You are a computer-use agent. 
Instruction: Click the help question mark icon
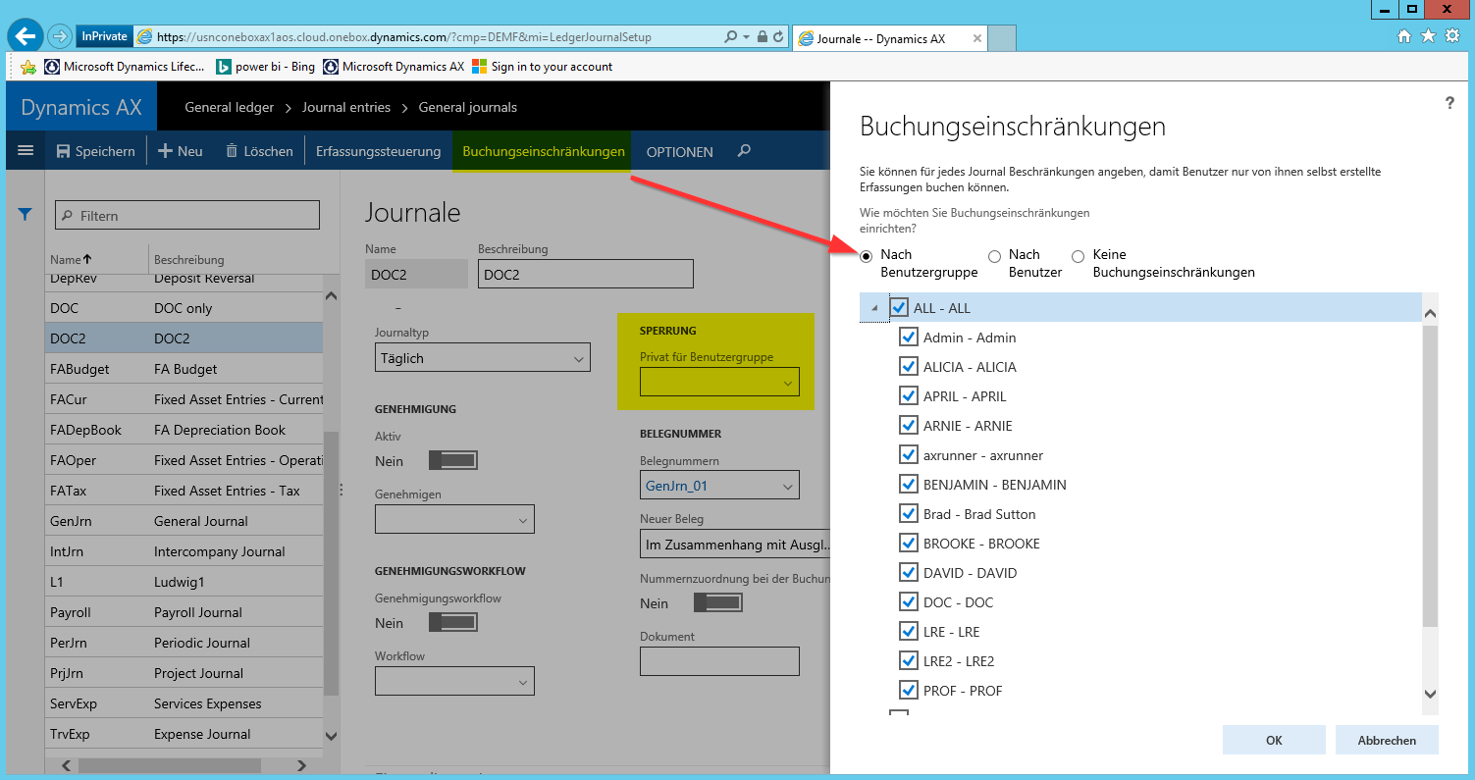pos(1449,103)
